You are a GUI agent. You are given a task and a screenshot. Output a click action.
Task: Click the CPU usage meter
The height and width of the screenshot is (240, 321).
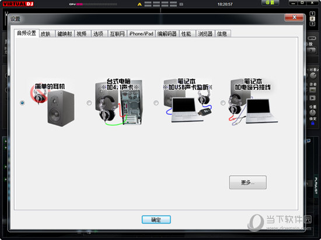click(93, 4)
